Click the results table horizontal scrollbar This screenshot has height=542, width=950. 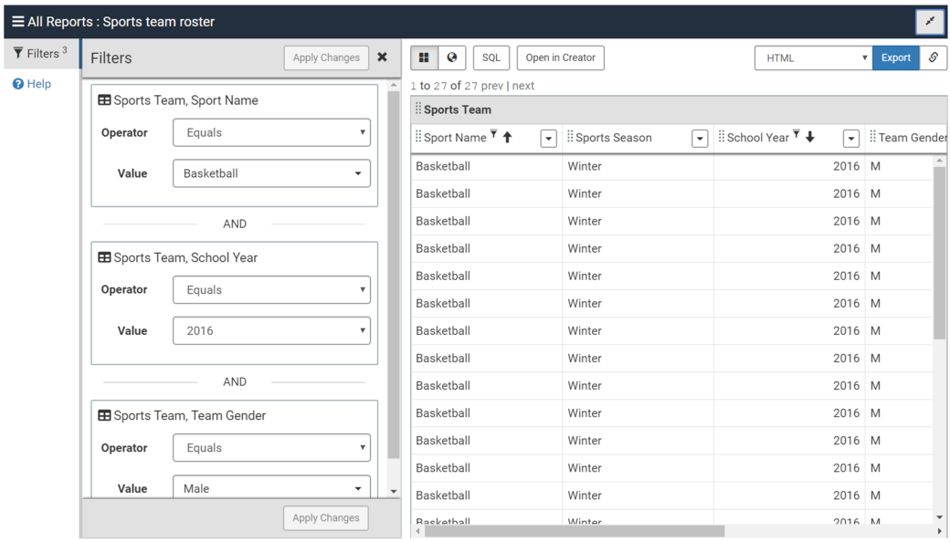(574, 531)
